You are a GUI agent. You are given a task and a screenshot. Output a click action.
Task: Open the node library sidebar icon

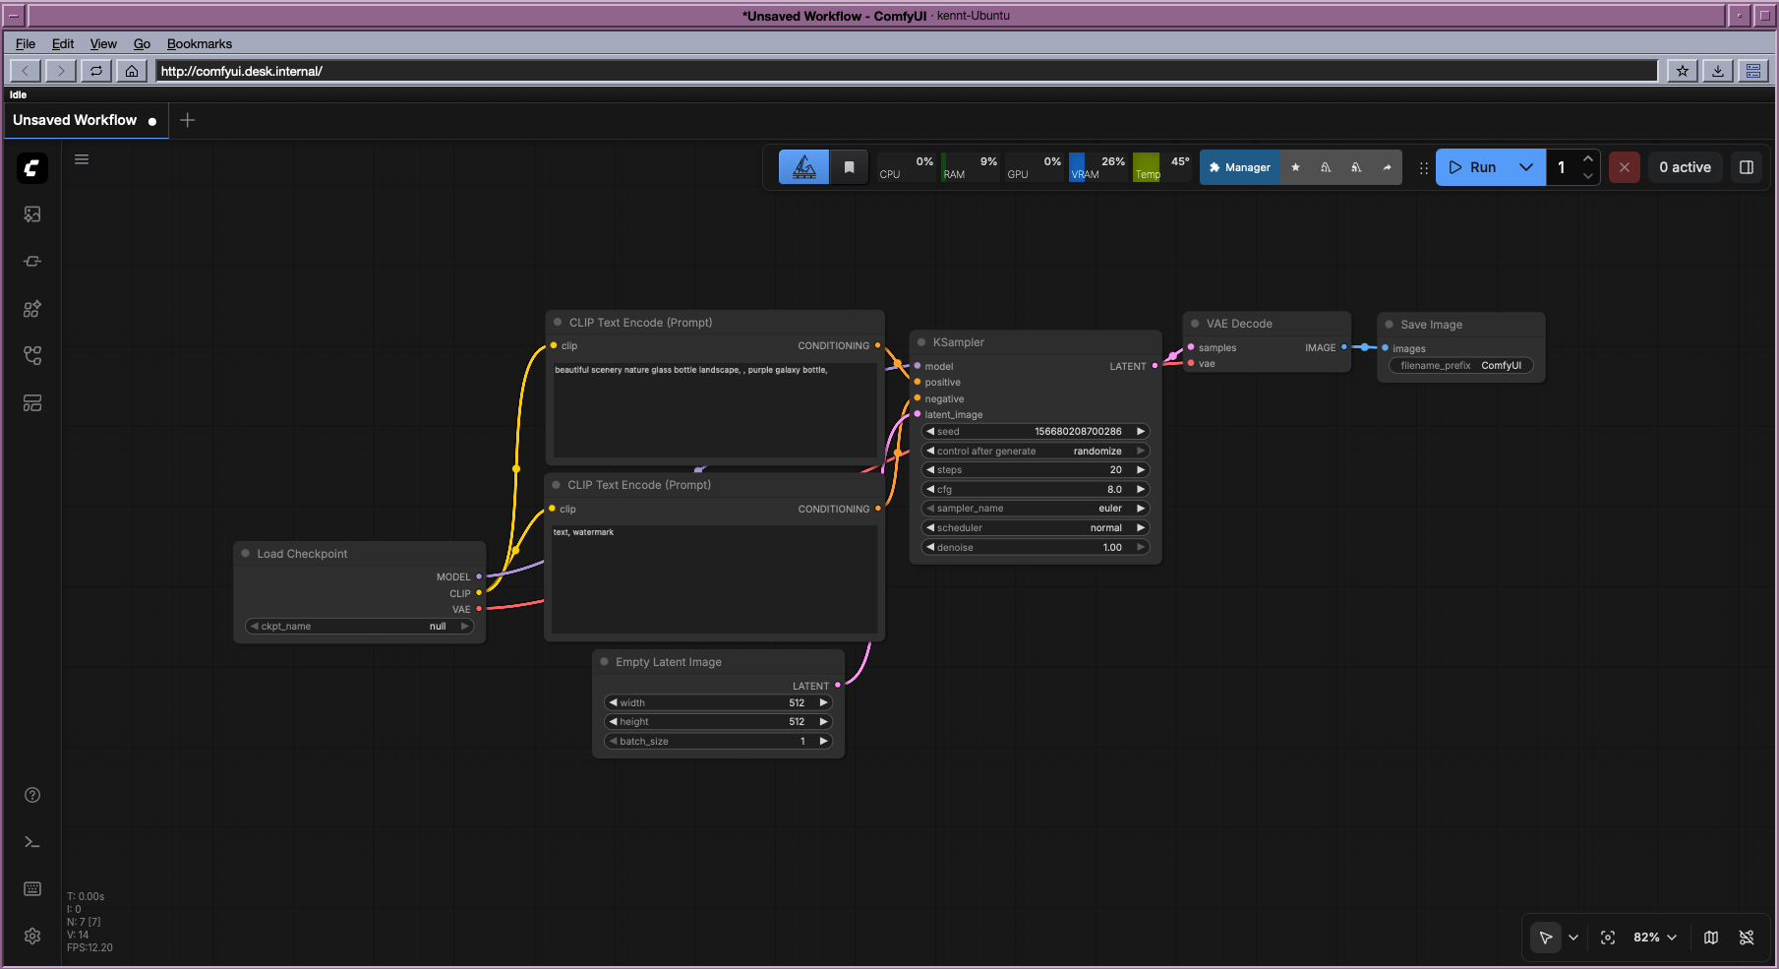pos(32,262)
